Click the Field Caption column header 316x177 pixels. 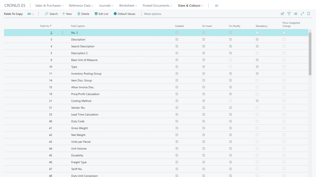(x=78, y=26)
